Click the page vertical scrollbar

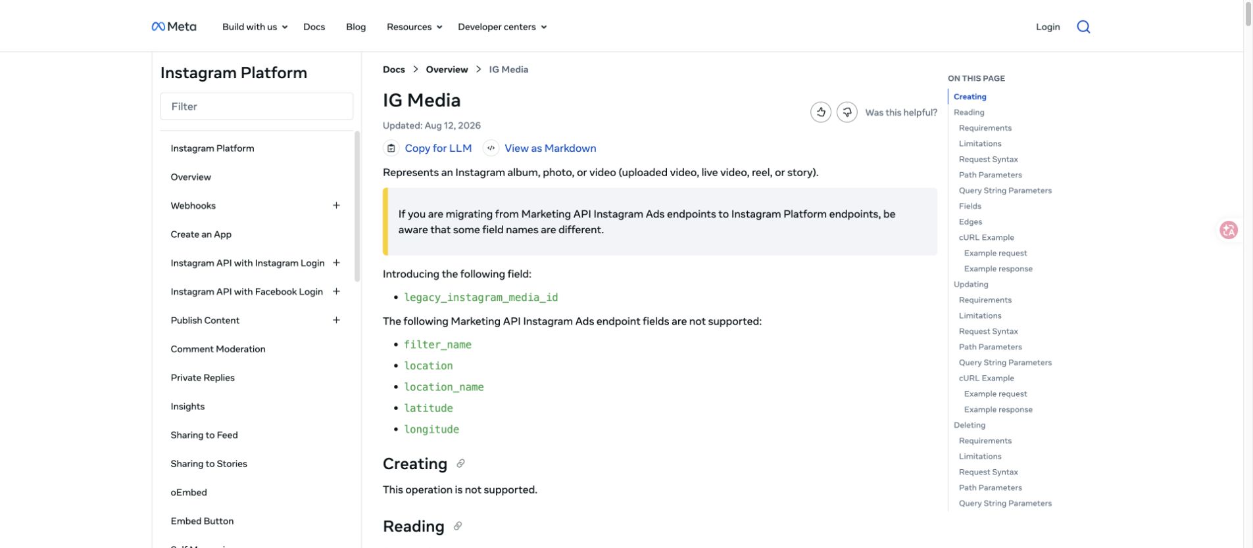point(1248,13)
